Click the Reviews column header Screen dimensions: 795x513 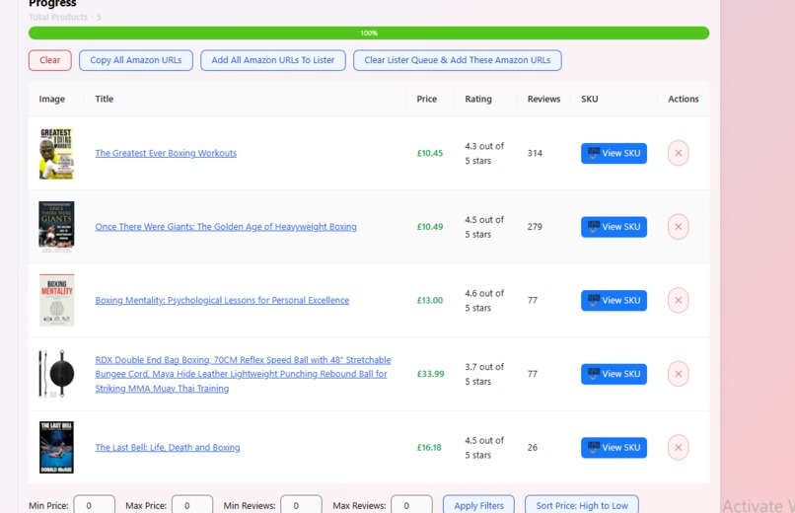tap(543, 99)
